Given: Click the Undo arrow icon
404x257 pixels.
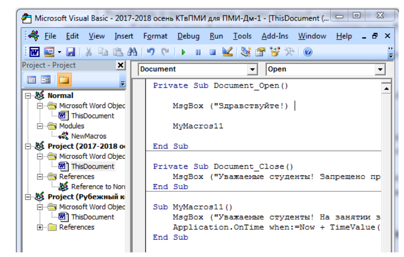Looking at the screenshot, I should pos(151,52).
